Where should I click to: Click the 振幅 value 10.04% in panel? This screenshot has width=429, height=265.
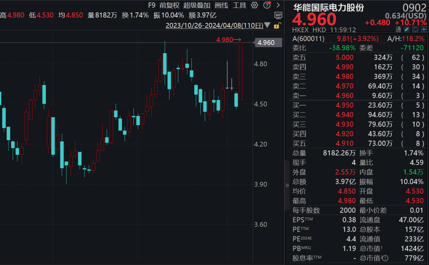point(412,182)
